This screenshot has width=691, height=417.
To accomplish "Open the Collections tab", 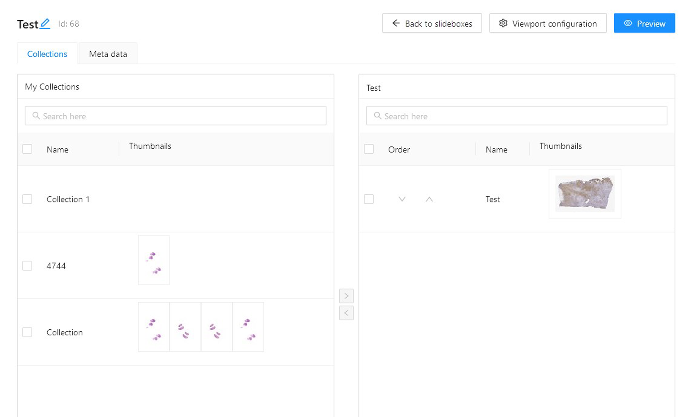I will [x=47, y=54].
